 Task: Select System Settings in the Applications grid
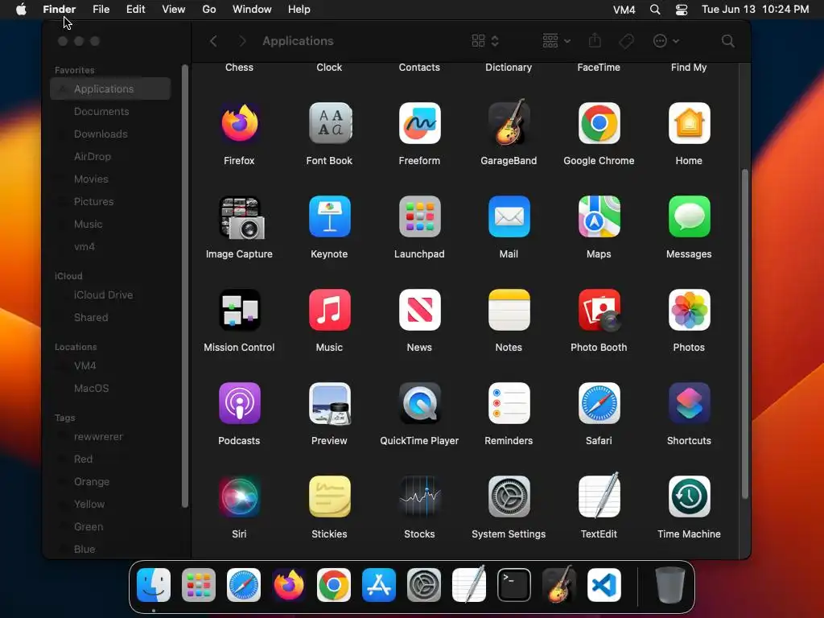click(509, 496)
